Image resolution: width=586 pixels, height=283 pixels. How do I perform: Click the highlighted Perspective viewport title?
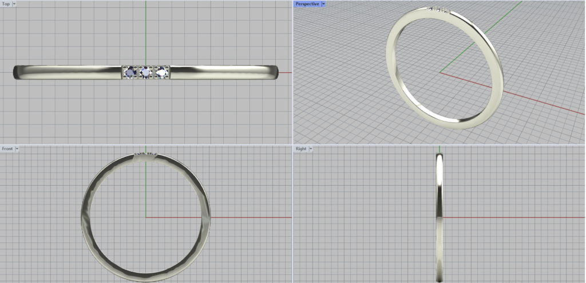(x=307, y=4)
